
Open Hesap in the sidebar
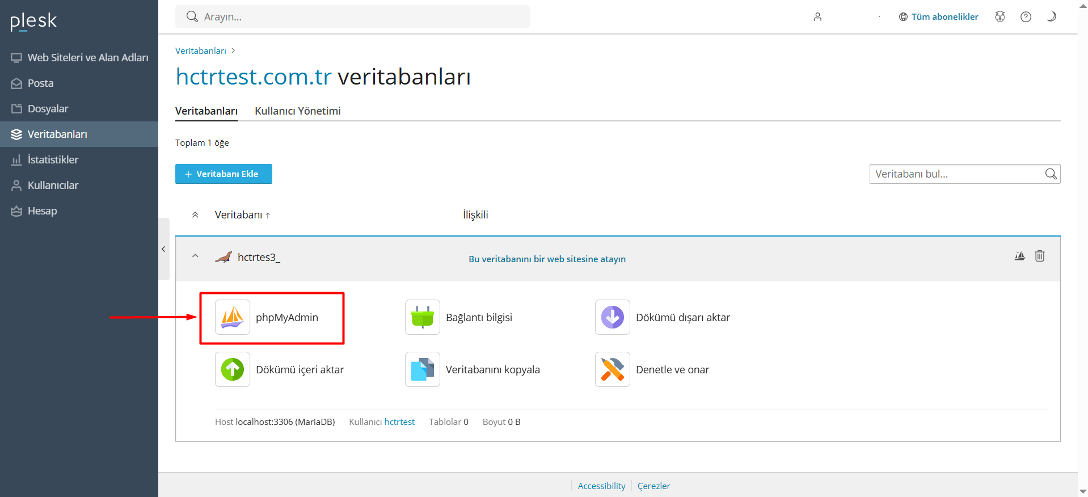79,210
